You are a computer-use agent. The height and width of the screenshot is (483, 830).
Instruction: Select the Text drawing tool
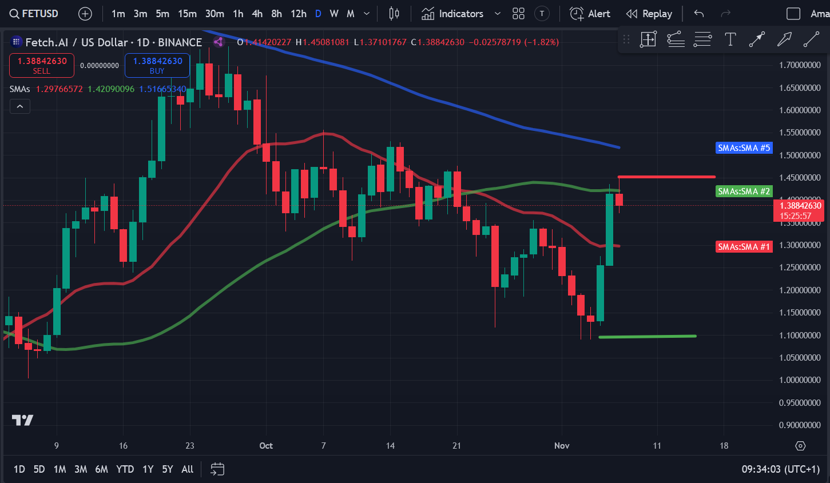tap(730, 39)
